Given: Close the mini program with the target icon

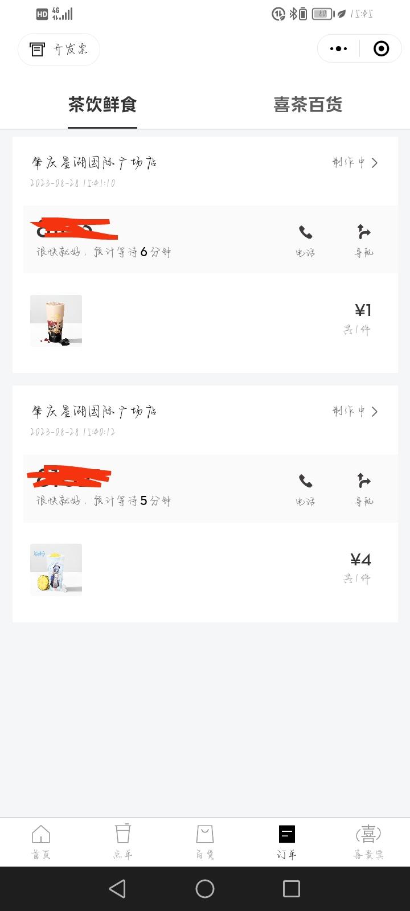Looking at the screenshot, I should (381, 49).
